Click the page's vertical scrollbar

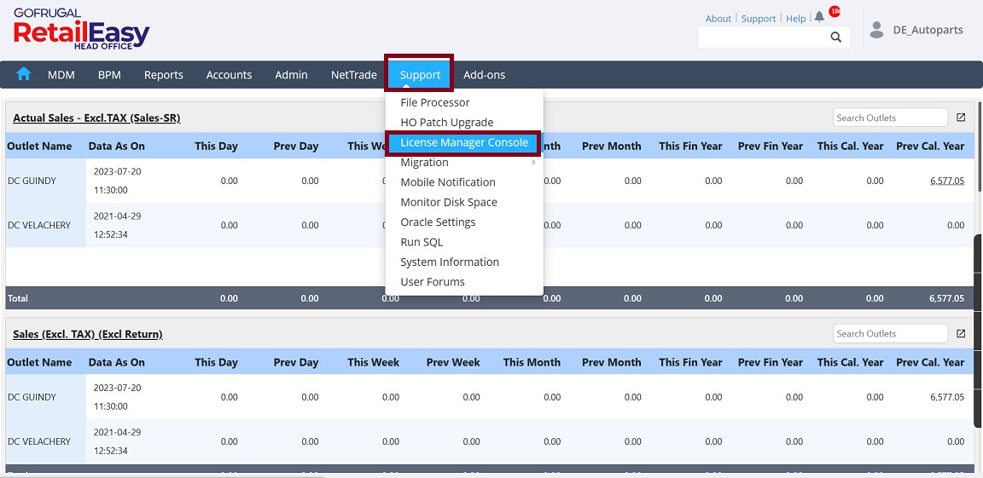(x=978, y=331)
